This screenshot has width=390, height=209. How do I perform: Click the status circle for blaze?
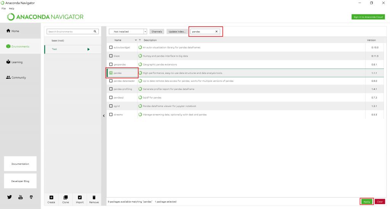pos(140,56)
